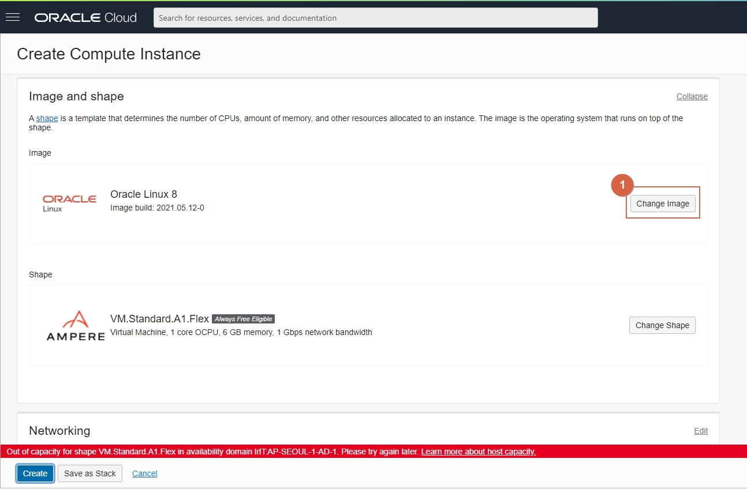Click the Ampere logo
Viewport: 747px width, 489px height.
point(76,325)
